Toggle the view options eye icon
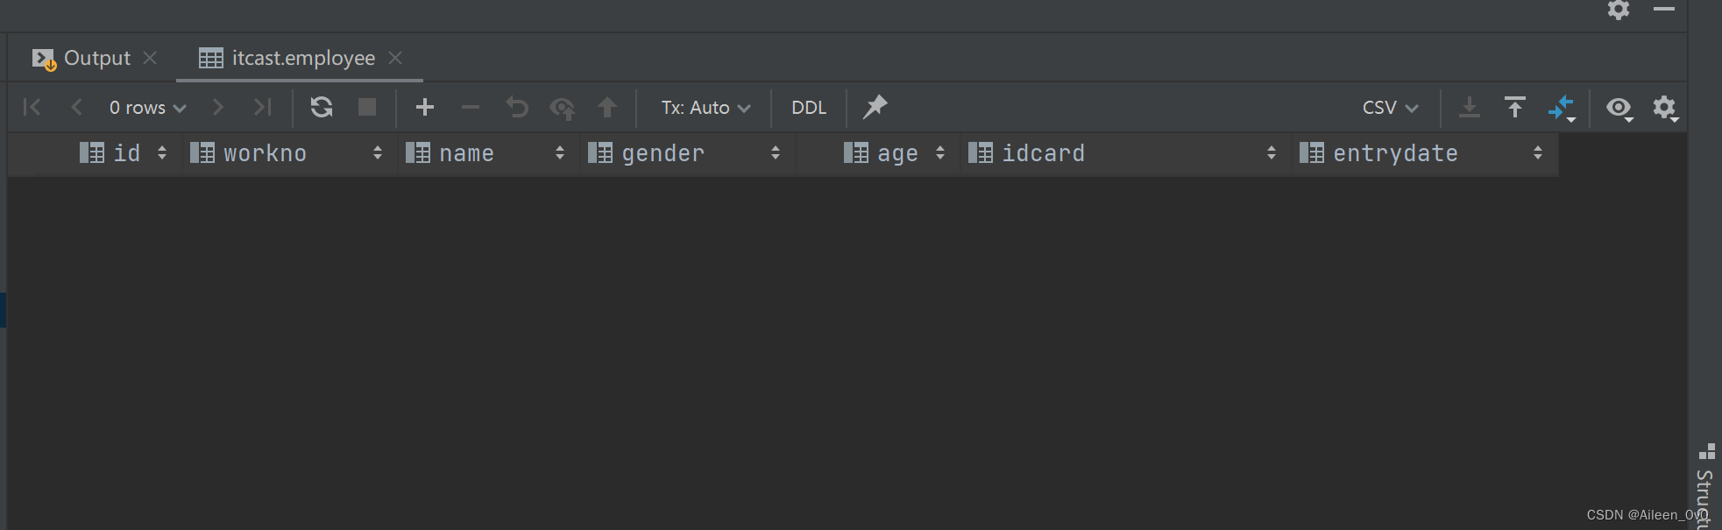This screenshot has height=530, width=1722. (x=1619, y=107)
